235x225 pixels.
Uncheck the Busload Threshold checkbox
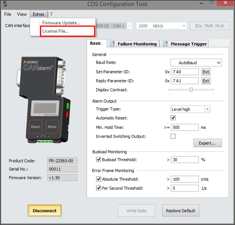[98, 159]
